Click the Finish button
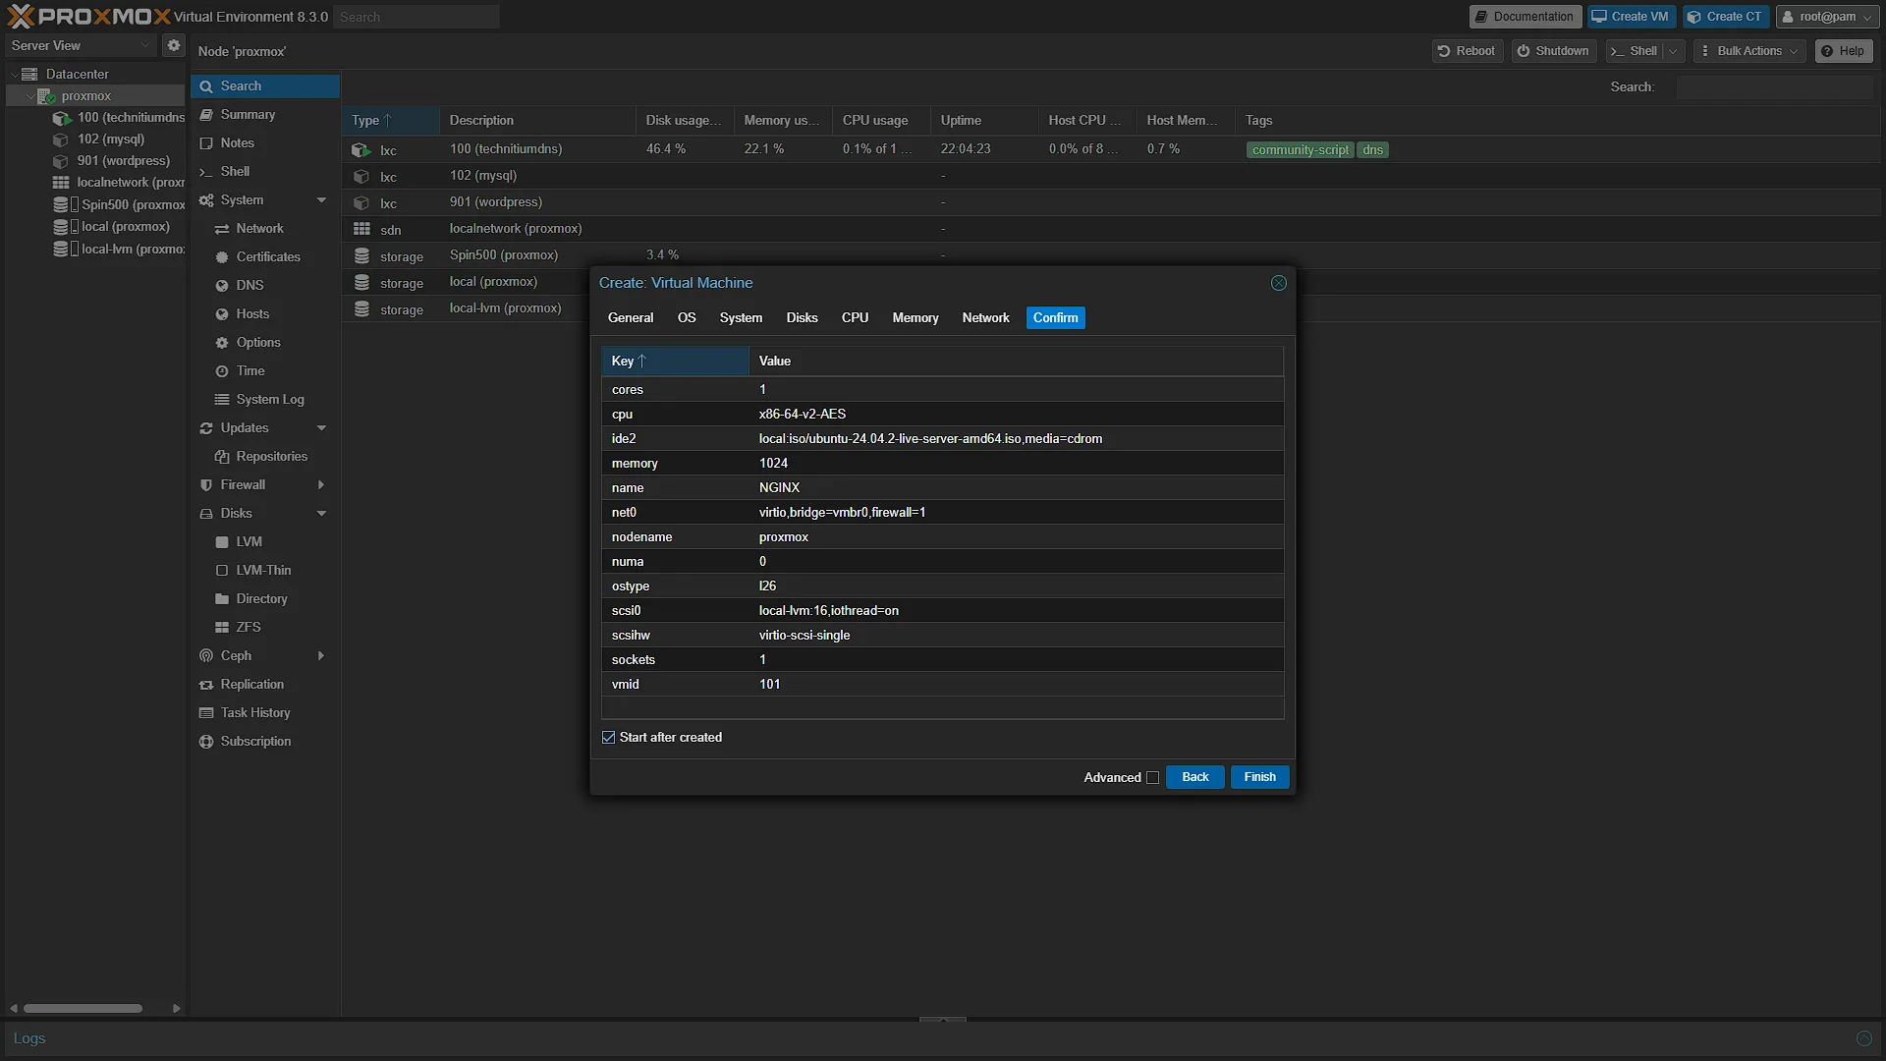1886x1061 pixels. 1259,777
